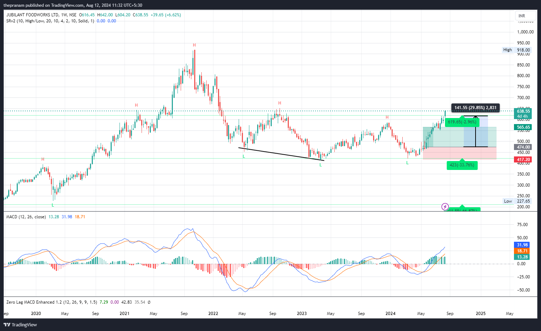Click the 42.83 value in Zero Lag legend
The width and height of the screenshot is (541, 331).
(x=126, y=302)
